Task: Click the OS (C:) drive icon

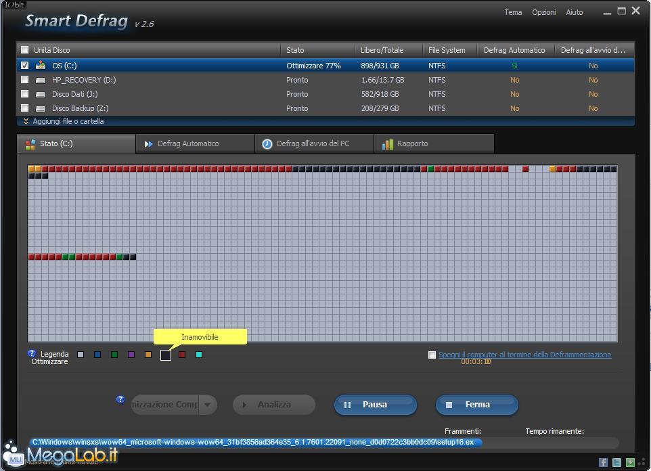Action: coord(41,65)
